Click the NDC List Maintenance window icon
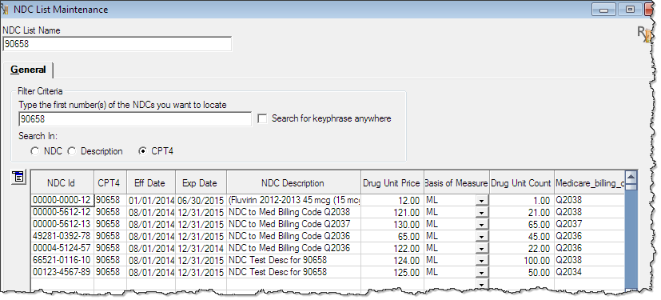The image size is (661, 300). (x=5, y=10)
